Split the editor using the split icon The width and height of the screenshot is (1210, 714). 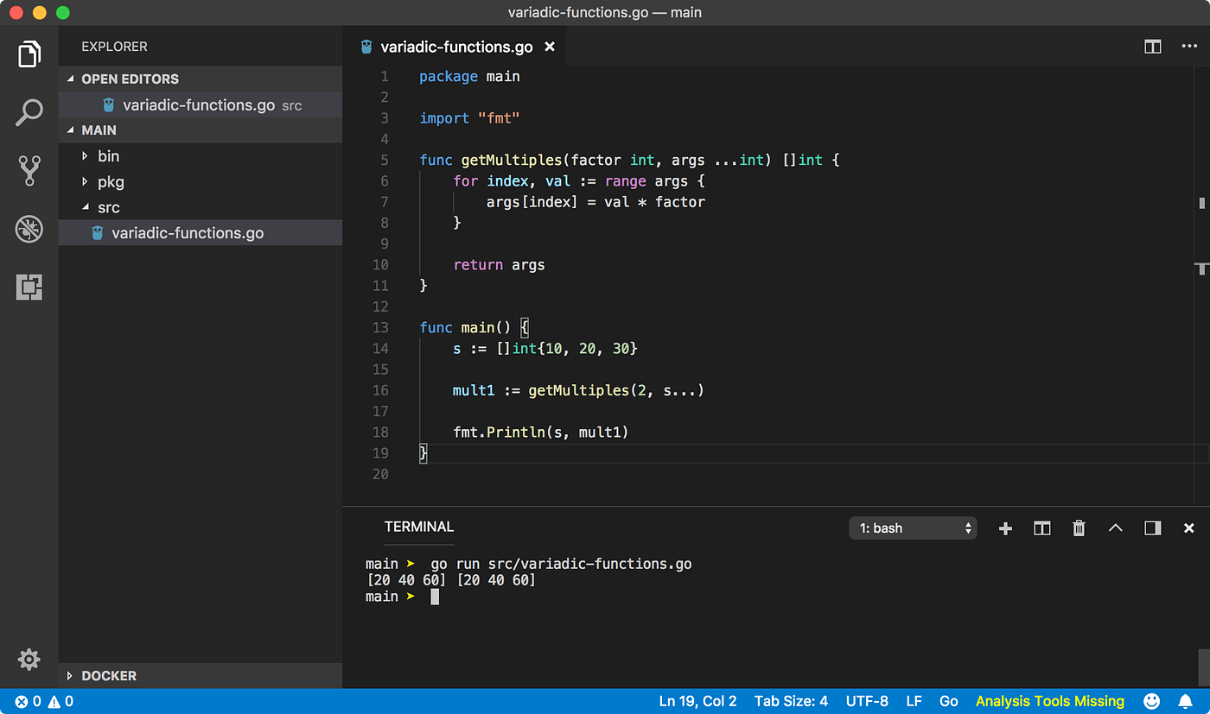click(1152, 47)
